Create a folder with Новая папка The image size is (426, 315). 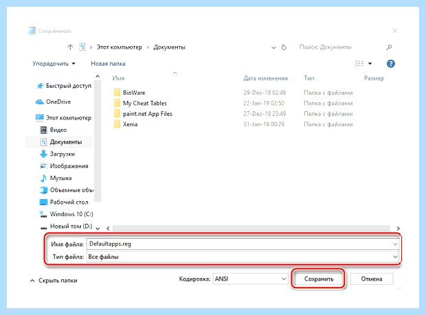108,64
